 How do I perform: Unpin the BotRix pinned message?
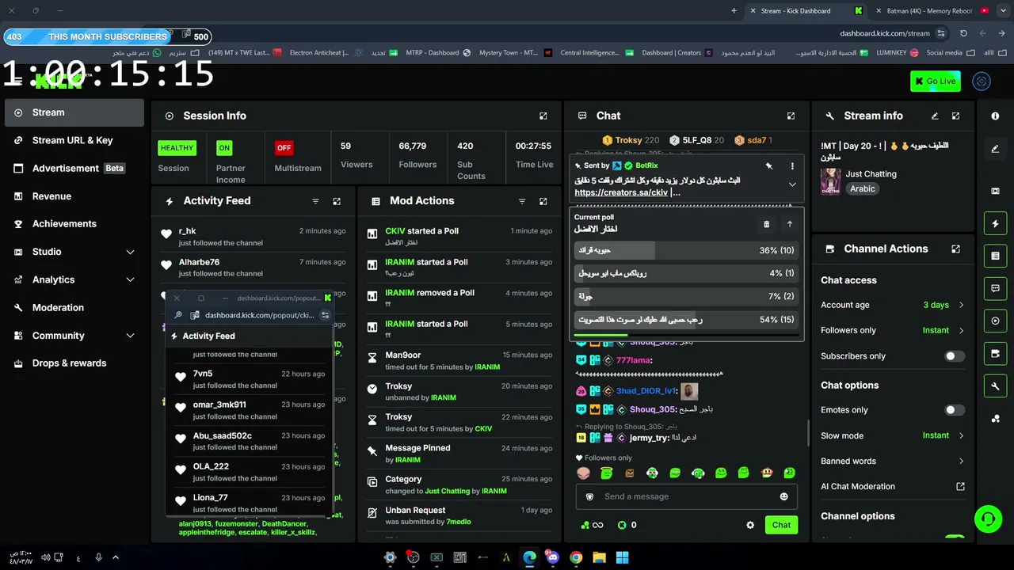pyautogui.click(x=768, y=166)
